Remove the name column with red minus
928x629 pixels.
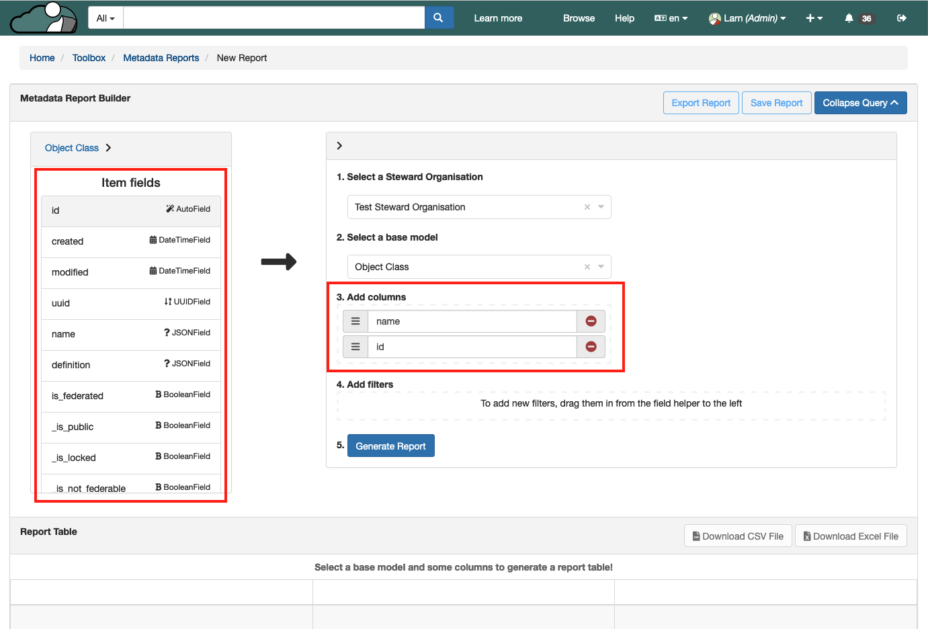(591, 321)
